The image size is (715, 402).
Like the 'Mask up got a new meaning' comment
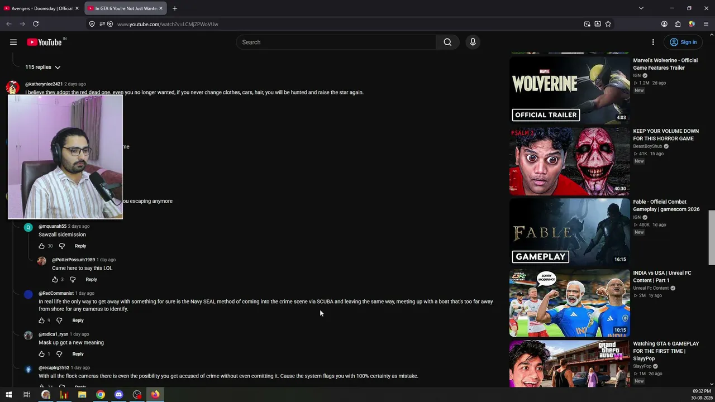[x=41, y=354]
